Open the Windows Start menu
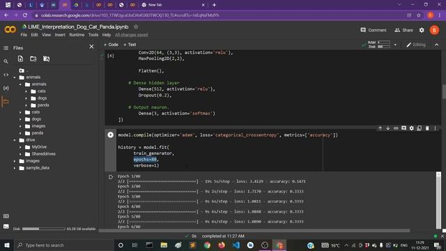The height and width of the screenshot is (251, 446). pyautogui.click(x=7, y=245)
